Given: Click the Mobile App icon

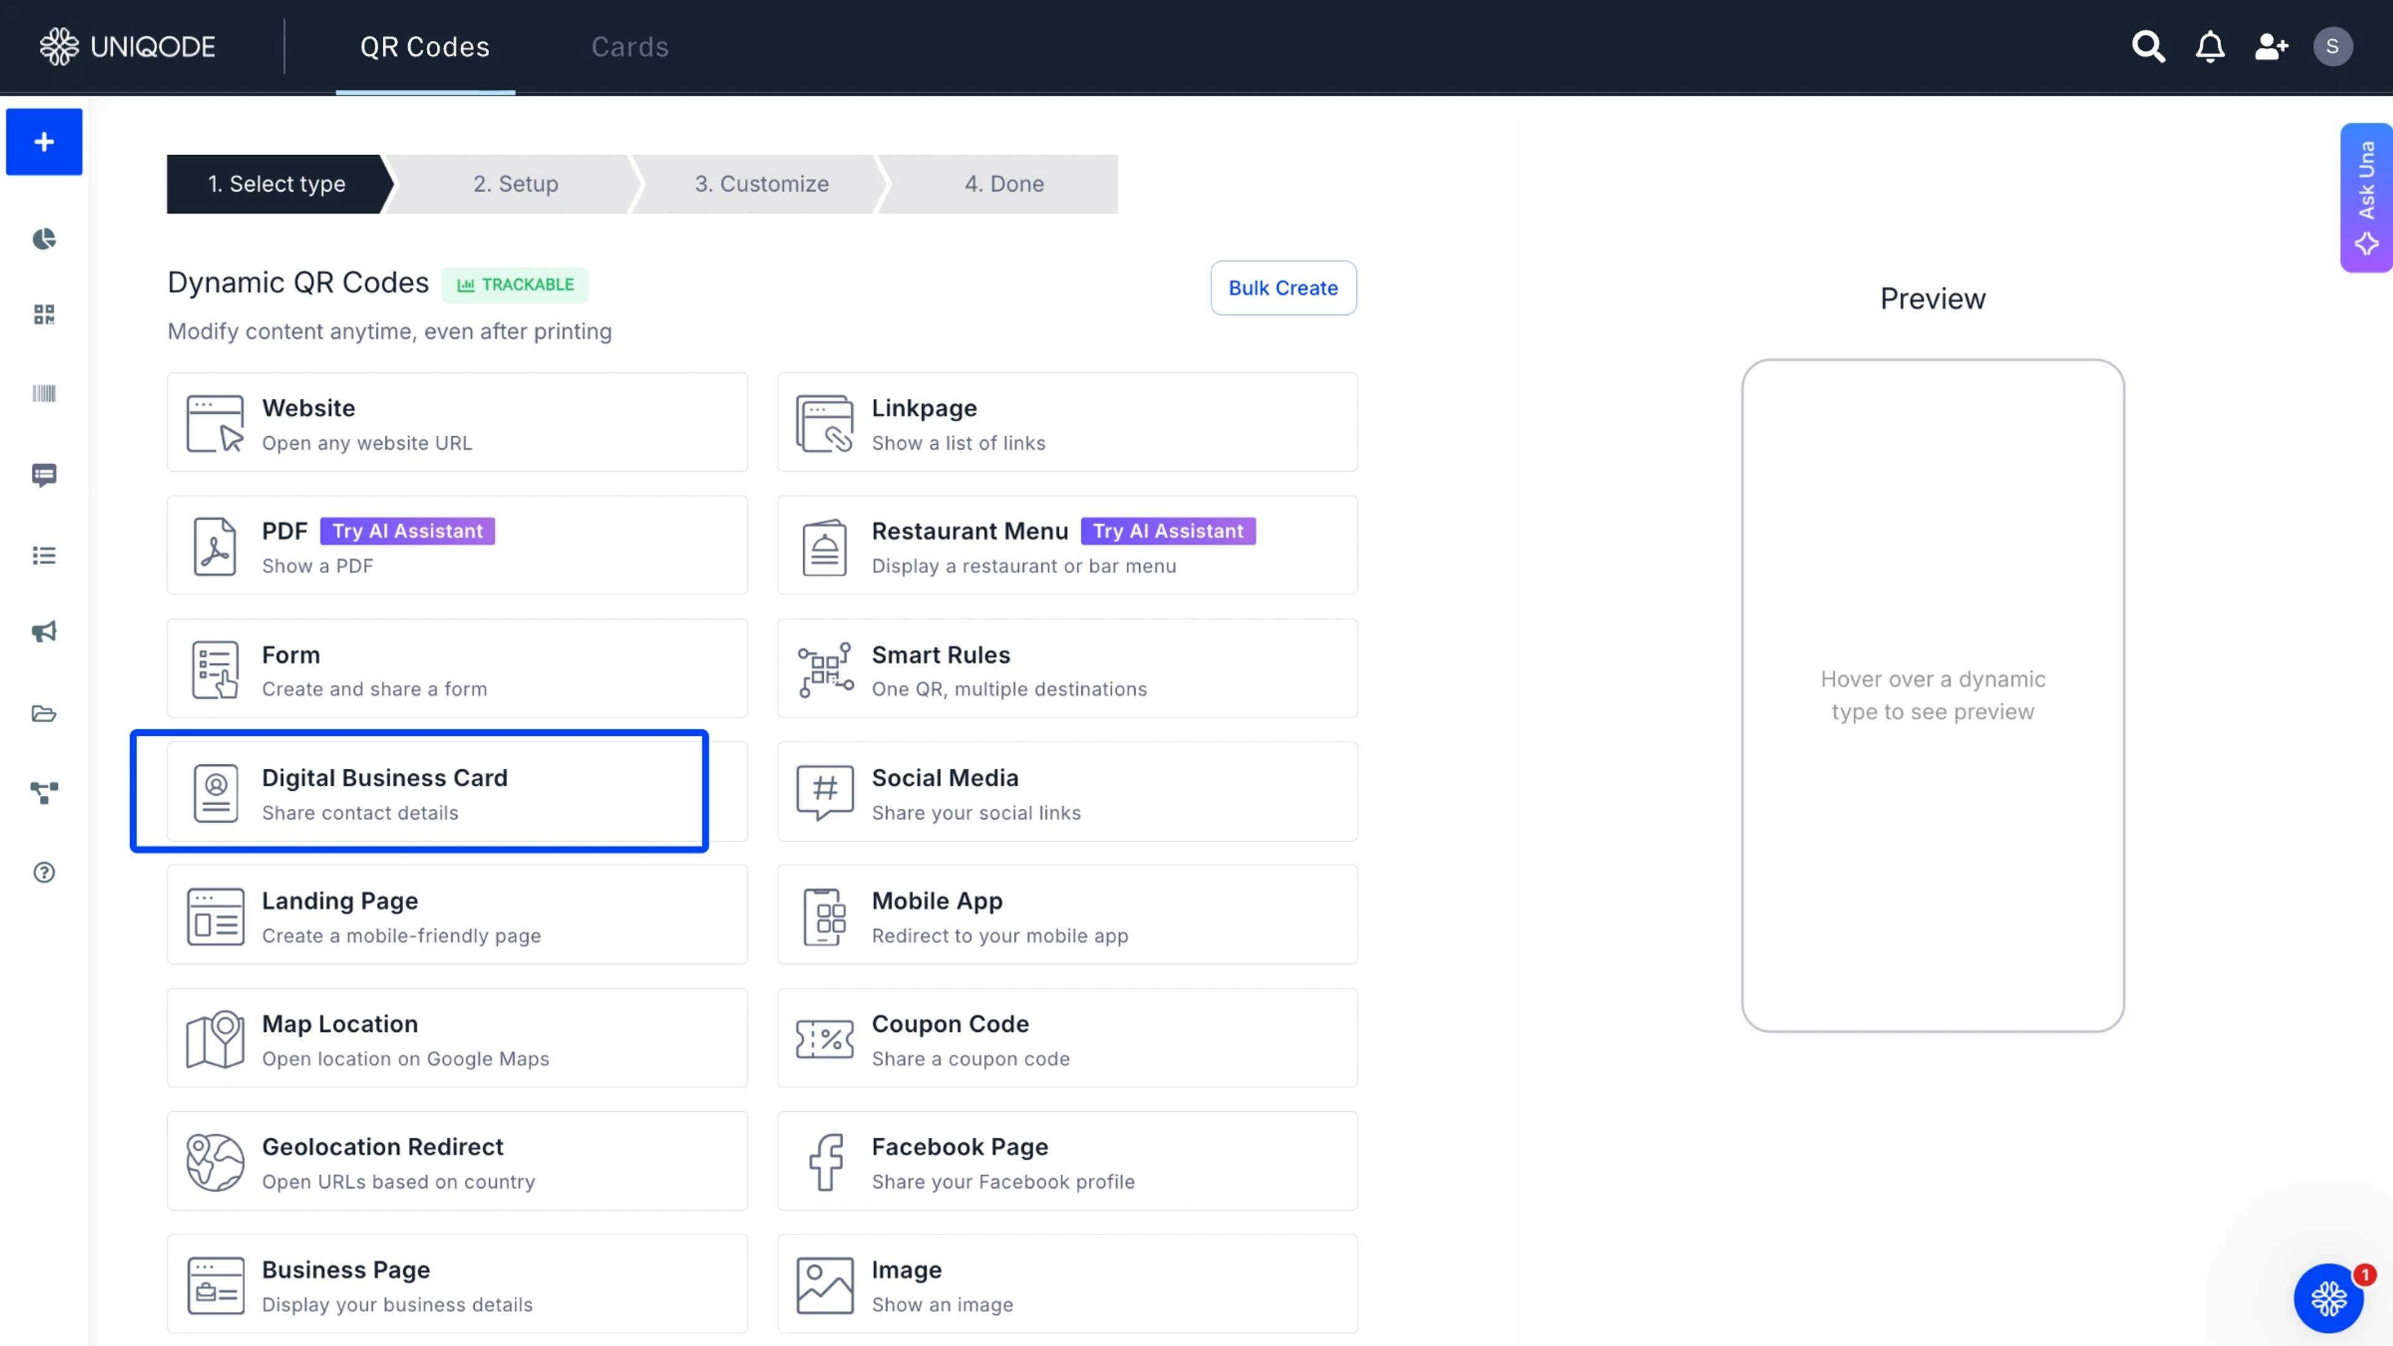Looking at the screenshot, I should coord(825,916).
